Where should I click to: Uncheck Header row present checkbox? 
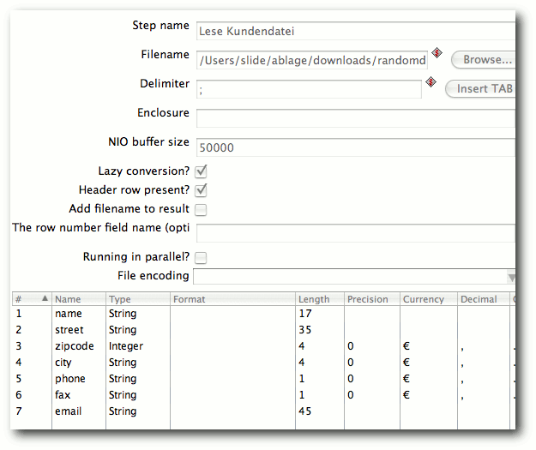pyautogui.click(x=201, y=190)
